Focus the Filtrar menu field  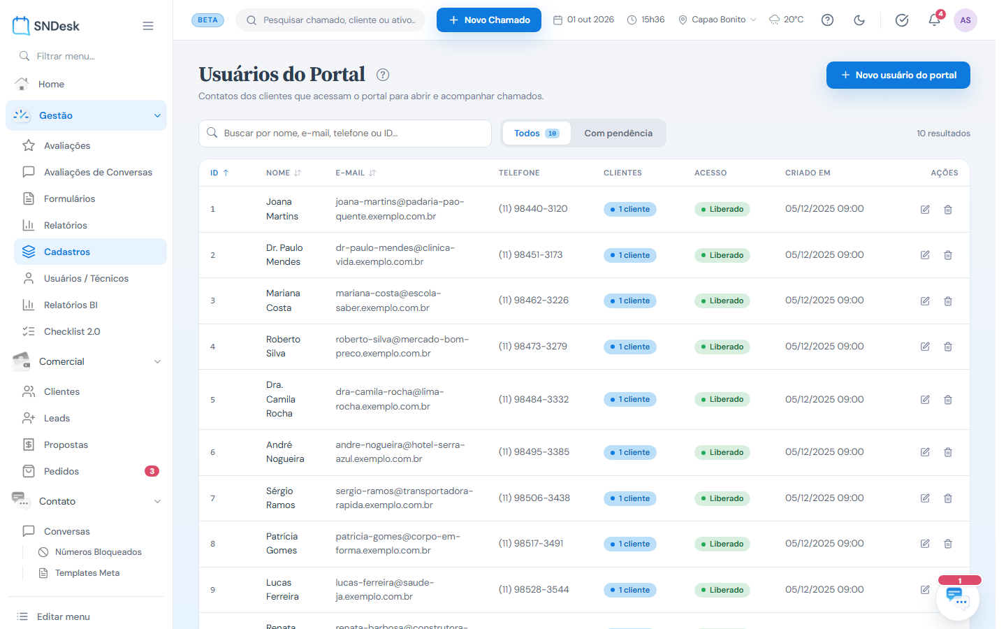(87, 56)
